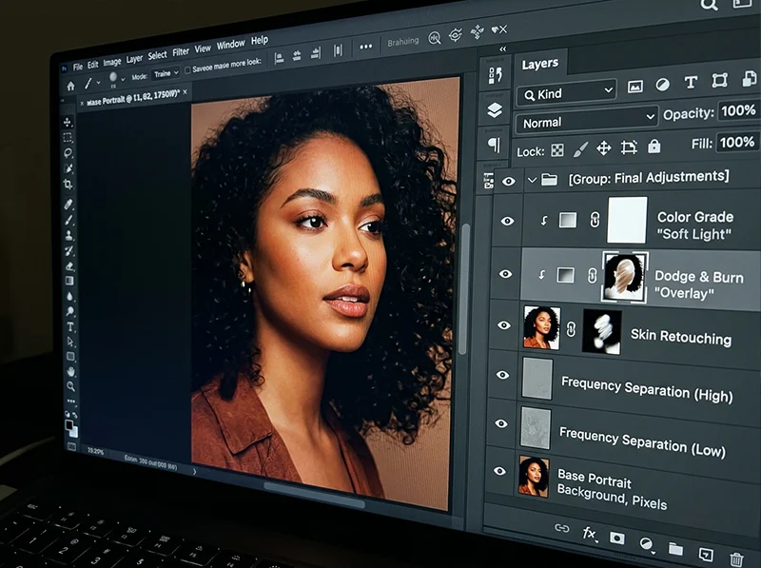Select the Gradient tool

tap(69, 281)
